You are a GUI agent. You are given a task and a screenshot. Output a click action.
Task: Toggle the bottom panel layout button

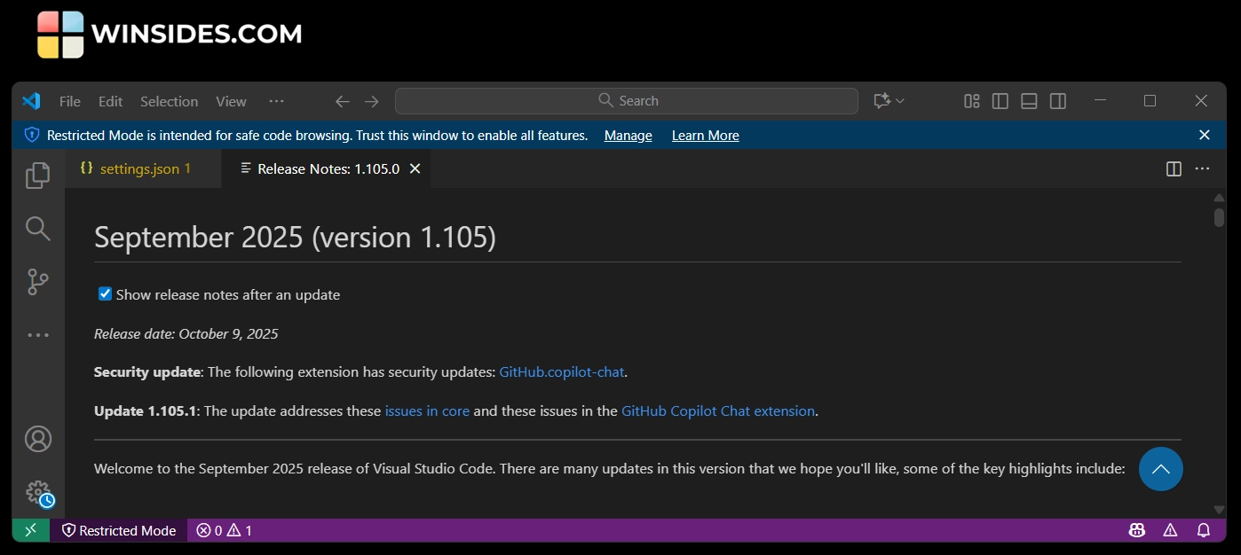1029,101
